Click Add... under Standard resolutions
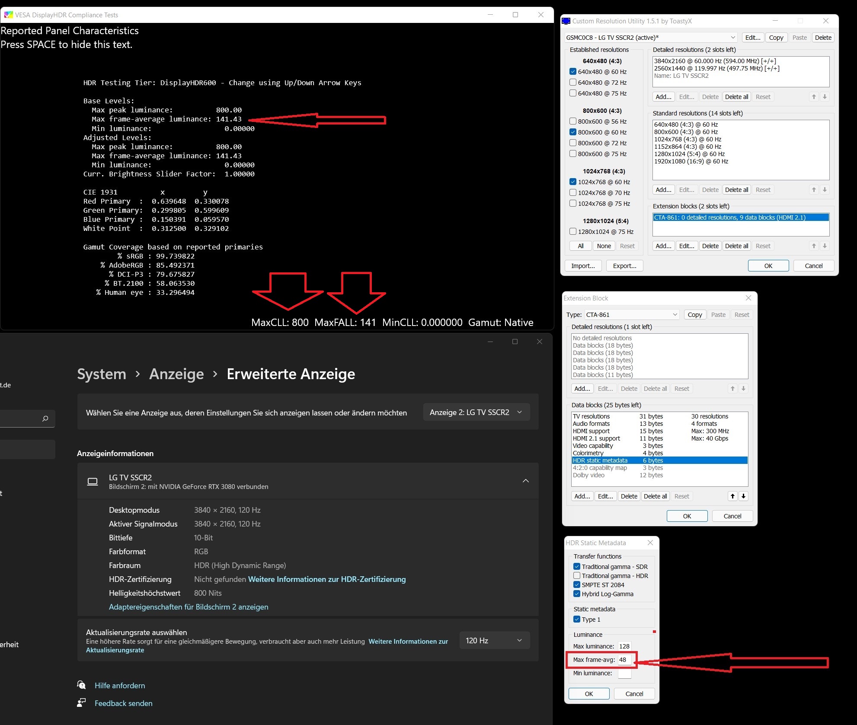857x725 pixels. (663, 190)
